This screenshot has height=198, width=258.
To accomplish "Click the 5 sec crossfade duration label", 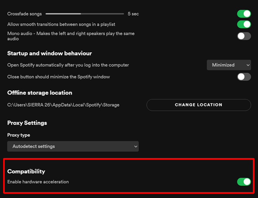I will (133, 14).
